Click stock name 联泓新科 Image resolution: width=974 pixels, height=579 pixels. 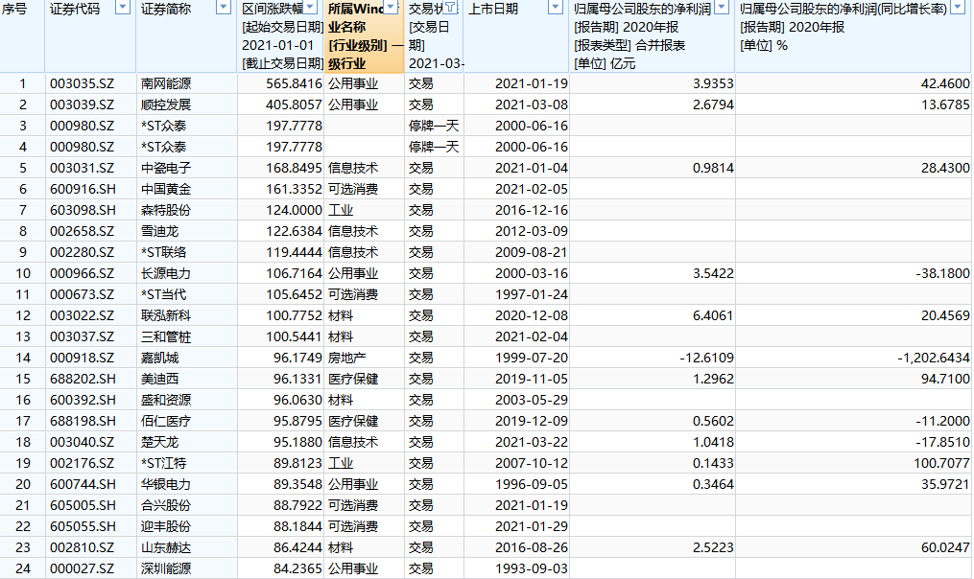166,316
